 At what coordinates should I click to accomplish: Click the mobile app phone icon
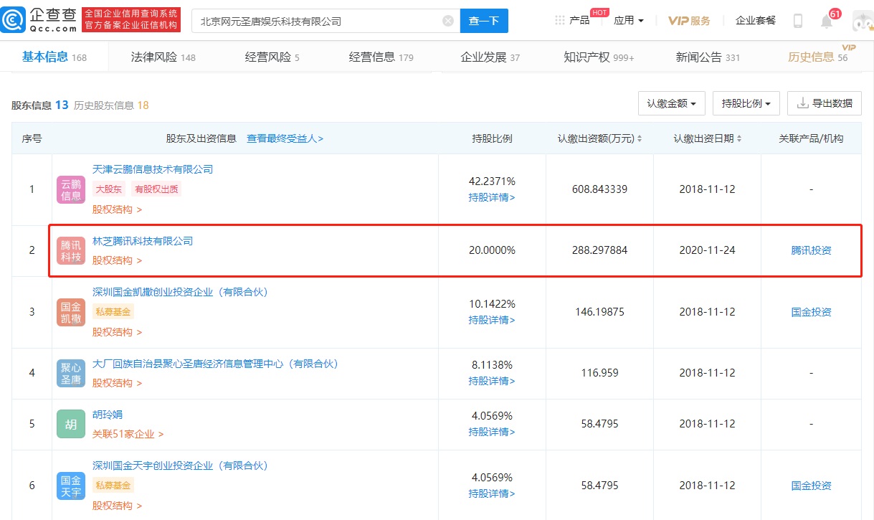click(x=797, y=21)
